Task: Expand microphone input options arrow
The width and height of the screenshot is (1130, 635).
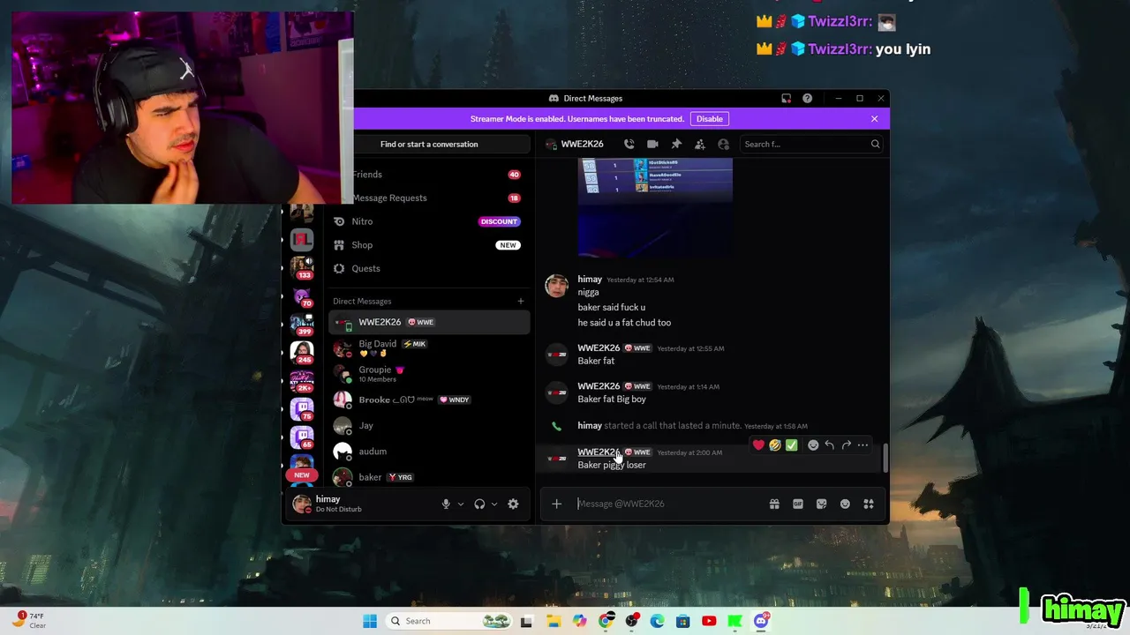Action: tap(460, 504)
